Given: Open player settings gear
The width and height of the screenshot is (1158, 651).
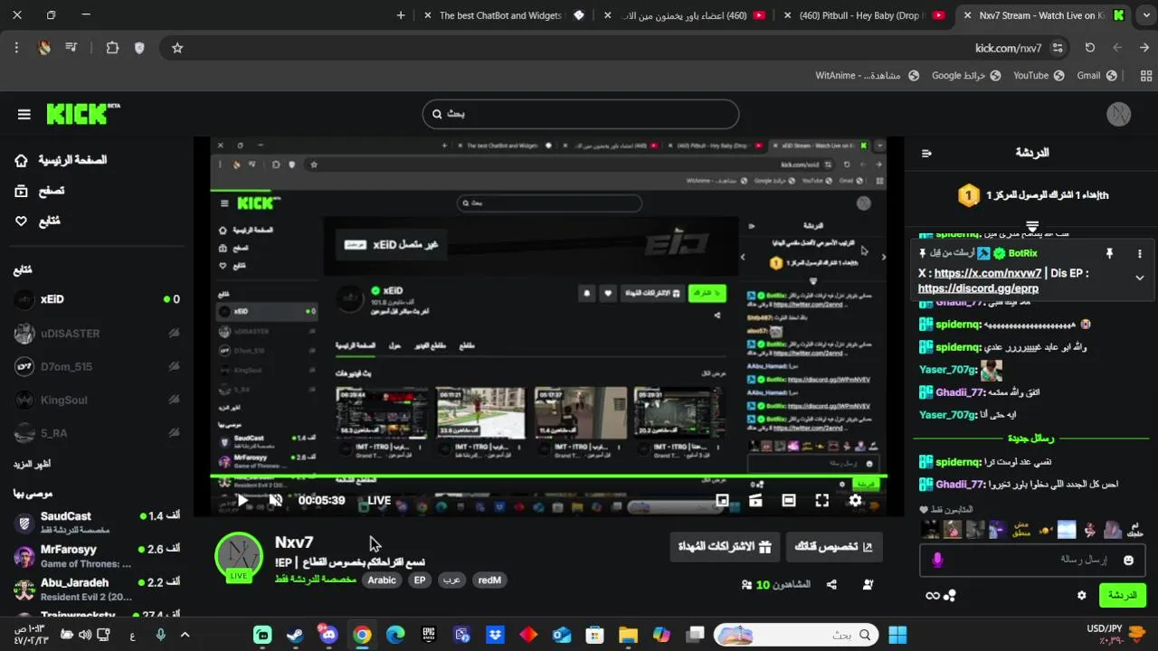Looking at the screenshot, I should click(x=855, y=500).
